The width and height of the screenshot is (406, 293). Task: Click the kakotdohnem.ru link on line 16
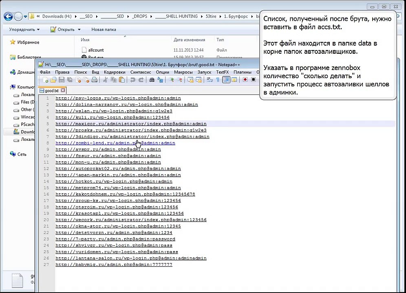[x=125, y=194]
